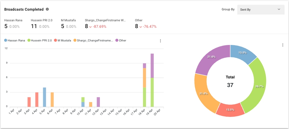Click red down arrow beside -87.69%
The height and width of the screenshot is (129, 289).
click(91, 27)
